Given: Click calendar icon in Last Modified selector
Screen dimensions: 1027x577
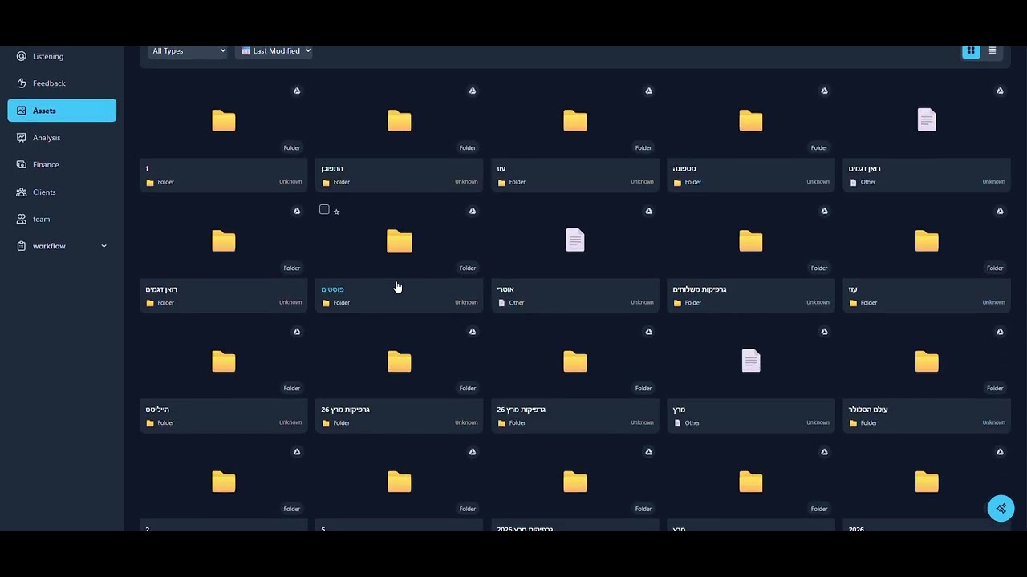Looking at the screenshot, I should (x=246, y=51).
